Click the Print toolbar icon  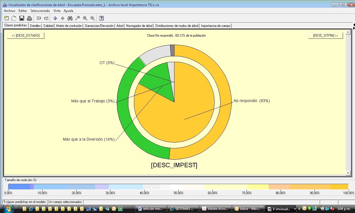(29, 18)
